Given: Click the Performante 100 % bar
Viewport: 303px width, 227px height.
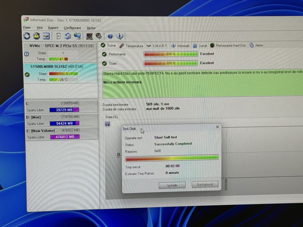Looking at the screenshot, I should [170, 54].
